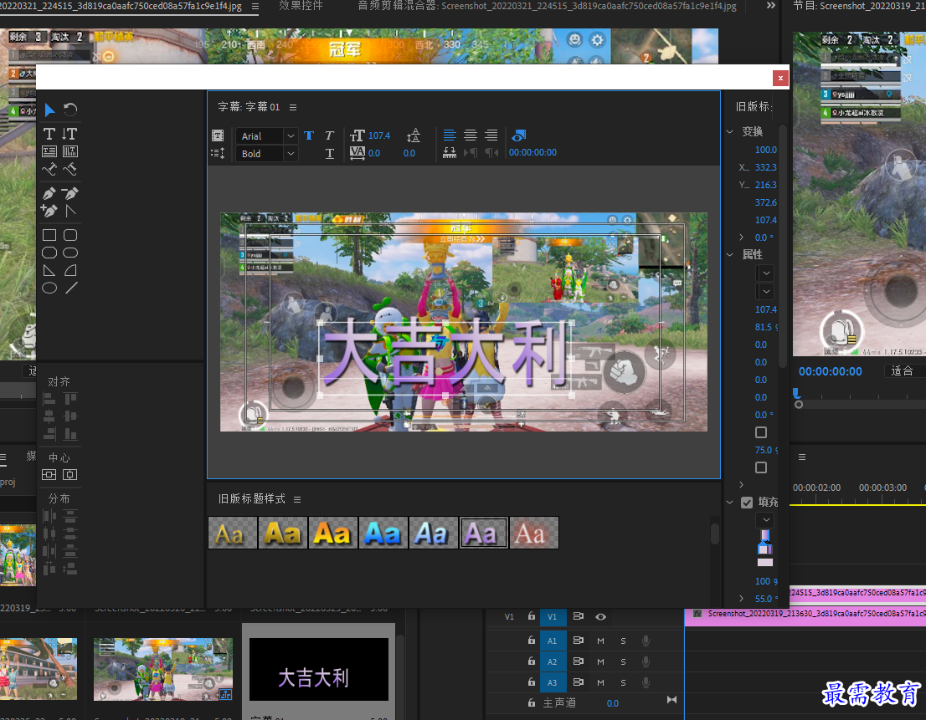Open Tab Stops ruler icon
The height and width of the screenshot is (720, 926).
(450, 153)
